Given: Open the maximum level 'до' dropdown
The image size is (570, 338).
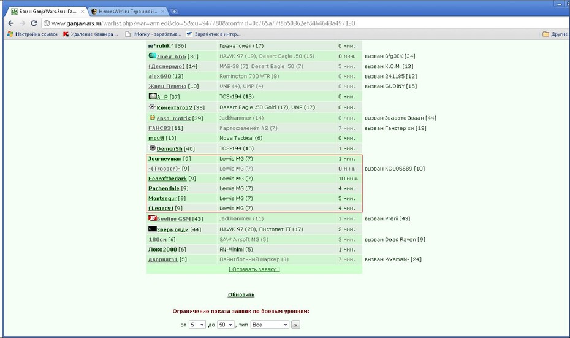Looking at the screenshot, I should 226,325.
